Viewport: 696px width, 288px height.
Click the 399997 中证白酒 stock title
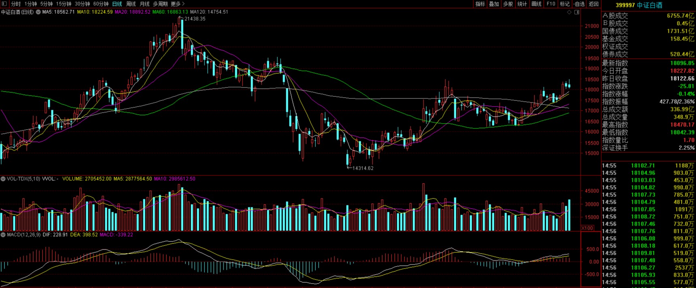coord(639,5)
